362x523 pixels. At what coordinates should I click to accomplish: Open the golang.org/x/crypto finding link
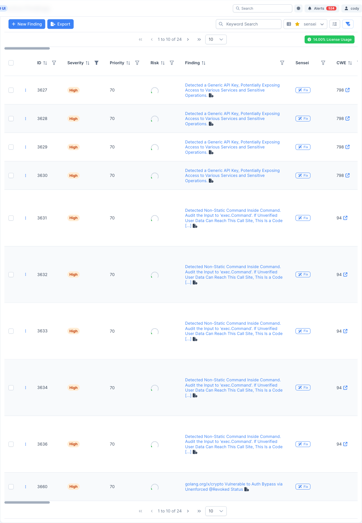pos(234,487)
